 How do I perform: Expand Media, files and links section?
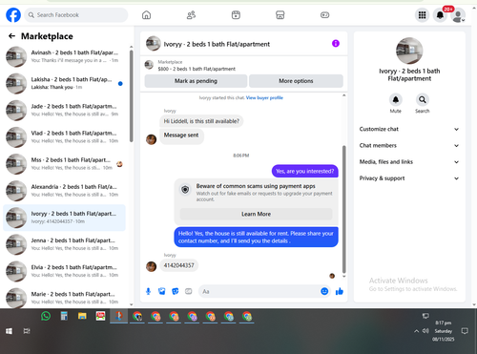[x=409, y=162]
